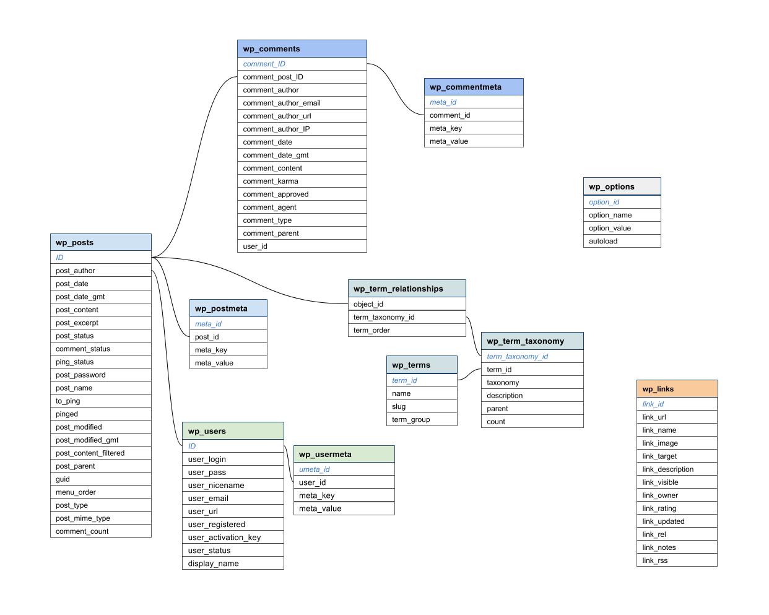Select post_content_filtered field
The height and width of the screenshot is (615, 769).
point(101,453)
